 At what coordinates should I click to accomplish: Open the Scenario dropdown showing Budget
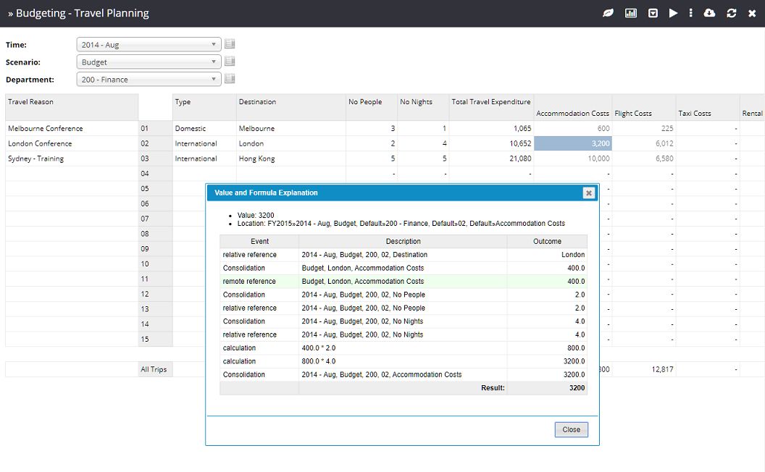[149, 62]
